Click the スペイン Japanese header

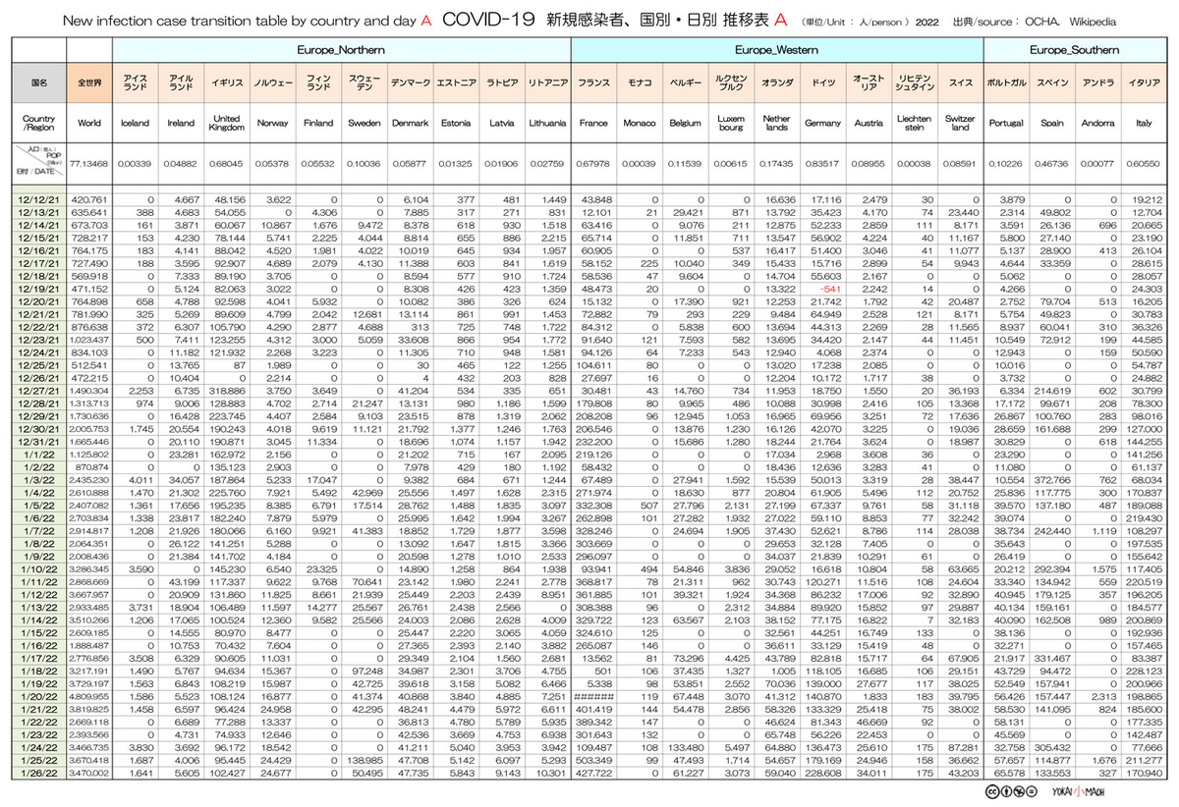pyautogui.click(x=1052, y=83)
